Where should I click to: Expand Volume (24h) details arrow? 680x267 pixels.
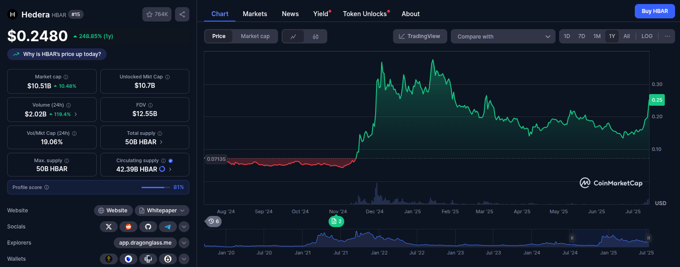(75, 114)
